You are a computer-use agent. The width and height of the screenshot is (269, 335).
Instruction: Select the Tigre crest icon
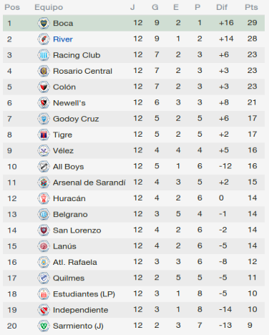[44, 135]
